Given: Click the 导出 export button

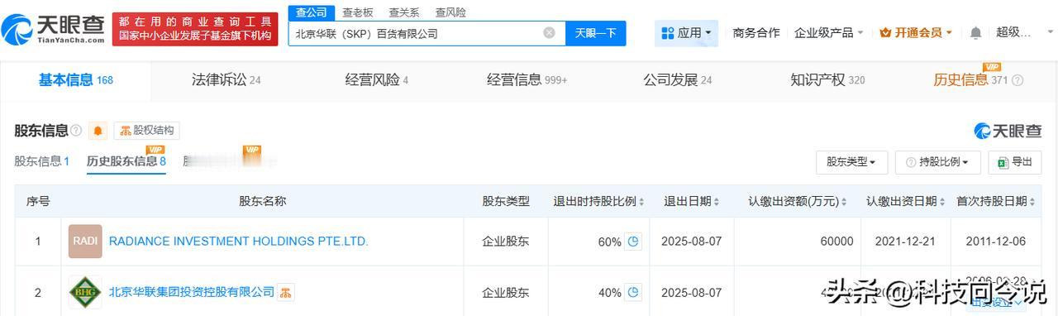Looking at the screenshot, I should tap(1014, 162).
